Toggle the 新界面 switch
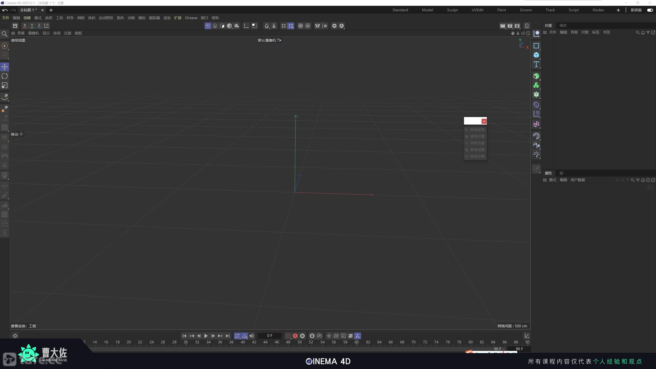The image size is (656, 369). tap(650, 10)
